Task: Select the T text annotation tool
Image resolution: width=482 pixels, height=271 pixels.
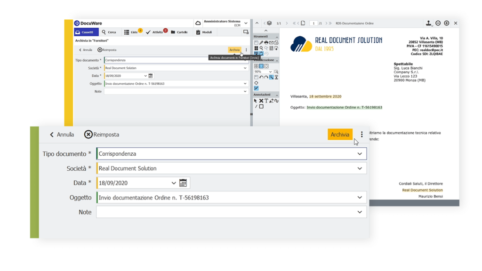Action: click(266, 101)
